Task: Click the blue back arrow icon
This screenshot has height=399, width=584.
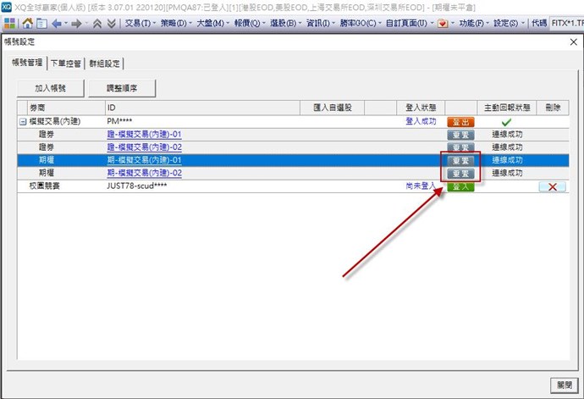Action: tap(56, 24)
